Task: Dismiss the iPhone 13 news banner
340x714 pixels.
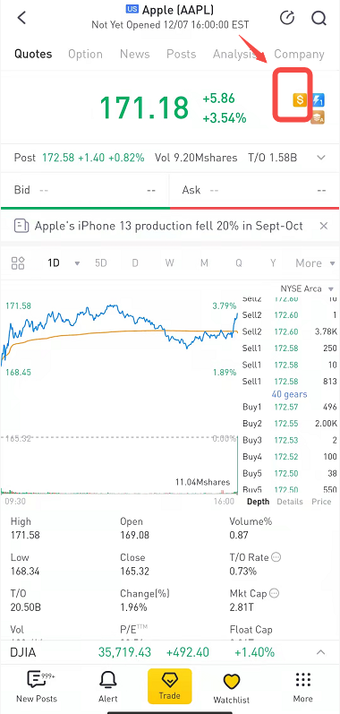Action: 324,226
